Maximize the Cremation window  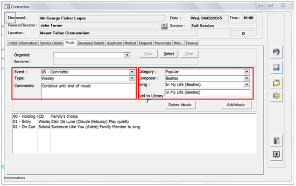pyautogui.click(x=270, y=5)
